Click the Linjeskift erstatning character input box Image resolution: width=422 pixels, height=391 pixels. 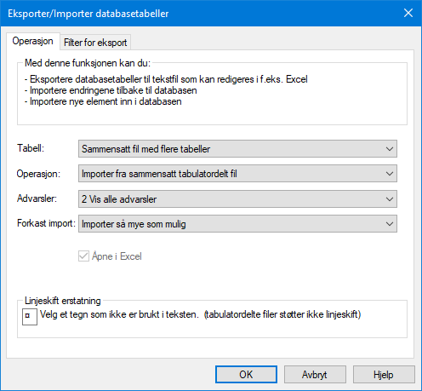30,317
